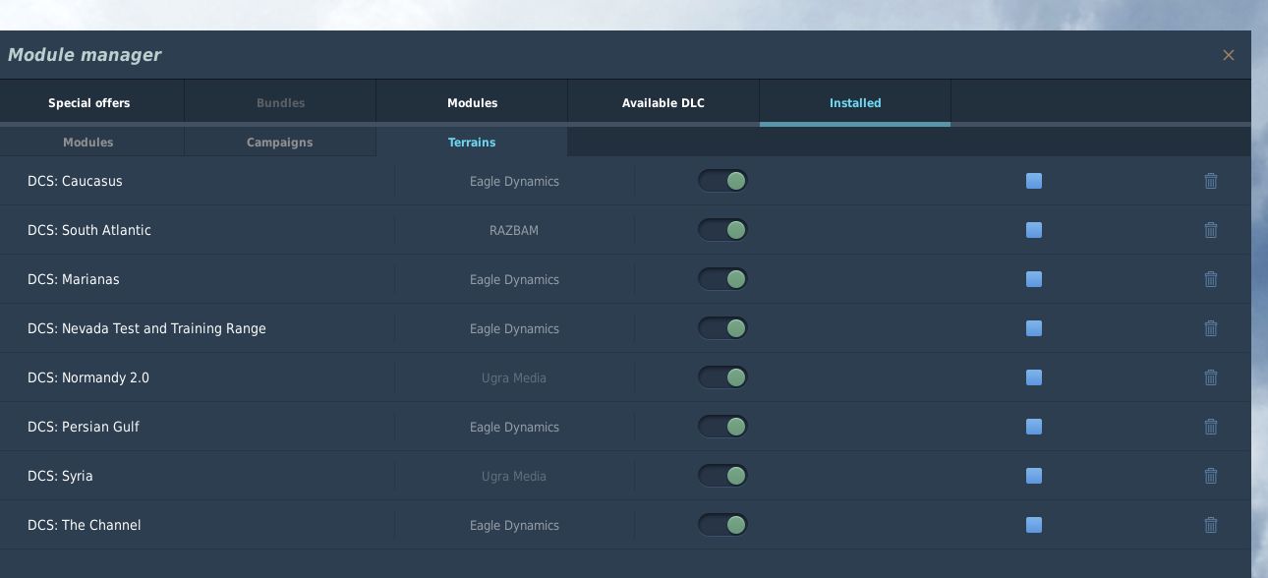Open the Special offers tab
Image resolution: width=1268 pixels, height=578 pixels.
pyautogui.click(x=89, y=103)
